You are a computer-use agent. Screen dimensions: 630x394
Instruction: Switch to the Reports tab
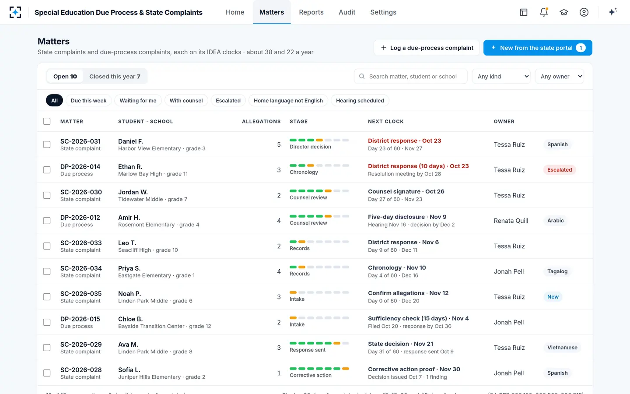click(311, 12)
